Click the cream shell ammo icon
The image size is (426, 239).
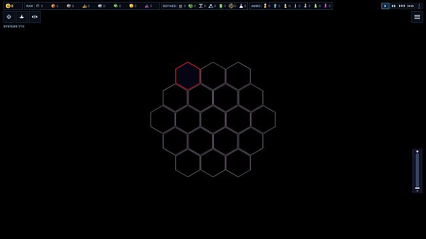285,6
